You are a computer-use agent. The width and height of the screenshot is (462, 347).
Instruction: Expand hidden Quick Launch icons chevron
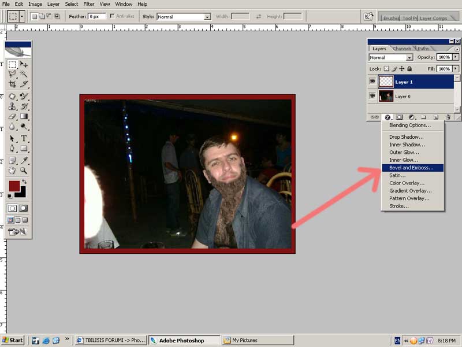67,339
